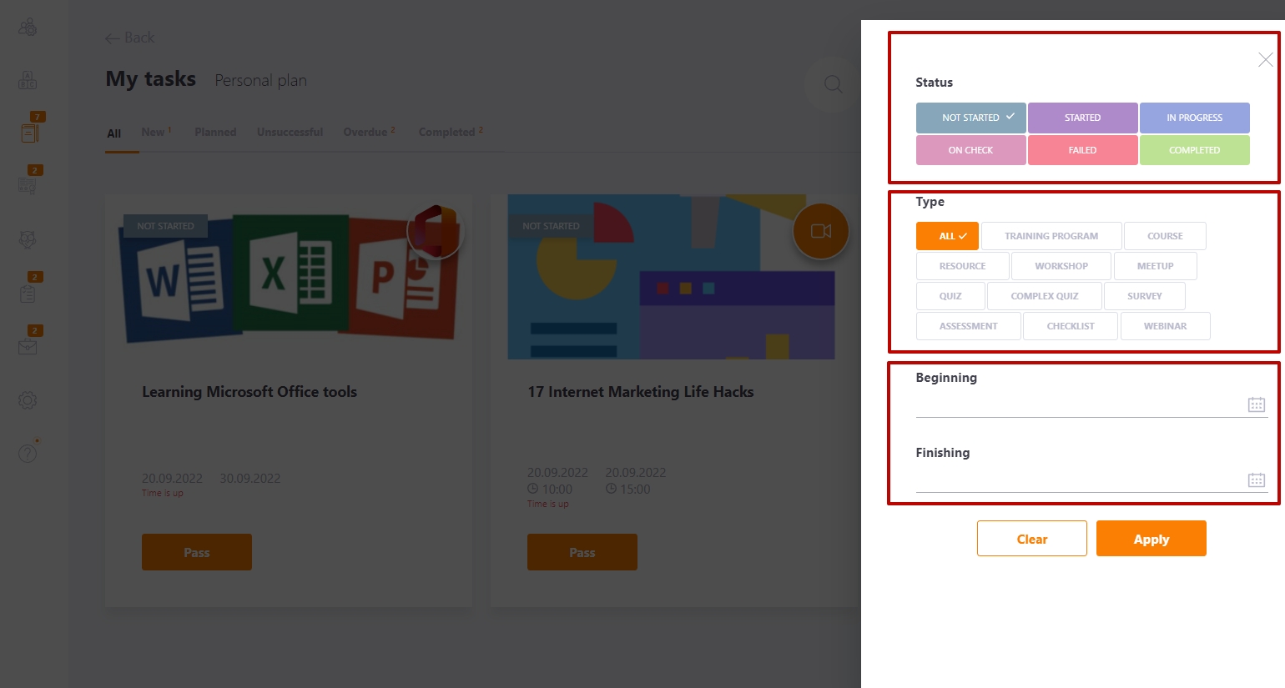The image size is (1285, 688).
Task: Clear all filters with the Clear button
Action: pos(1032,539)
